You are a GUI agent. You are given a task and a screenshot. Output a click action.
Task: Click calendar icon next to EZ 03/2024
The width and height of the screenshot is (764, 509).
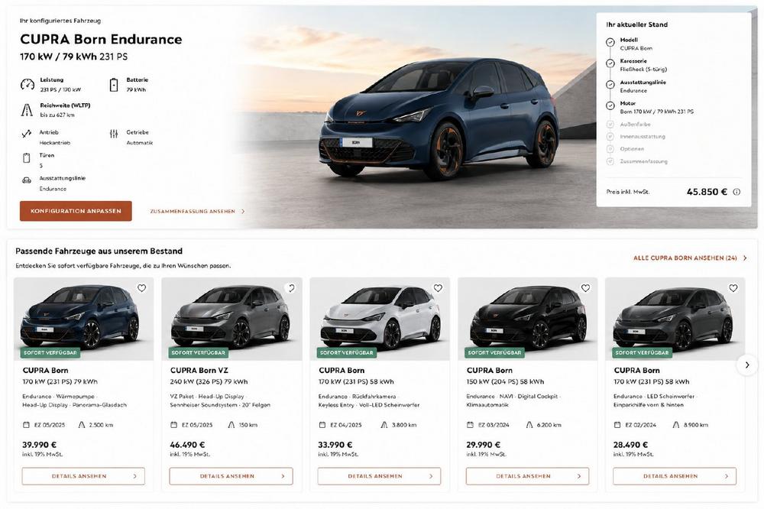pyautogui.click(x=470, y=425)
